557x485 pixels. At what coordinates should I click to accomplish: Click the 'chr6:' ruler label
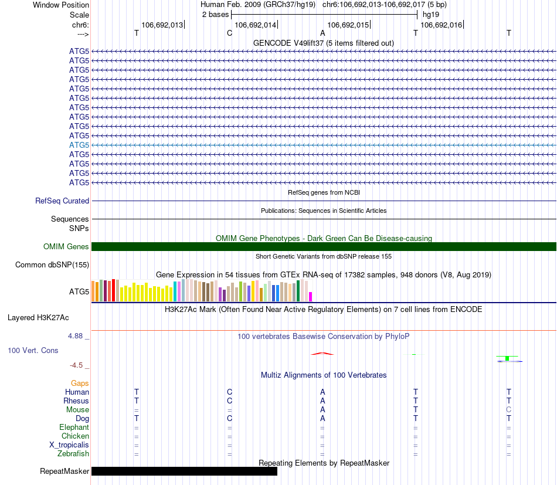(x=80, y=25)
